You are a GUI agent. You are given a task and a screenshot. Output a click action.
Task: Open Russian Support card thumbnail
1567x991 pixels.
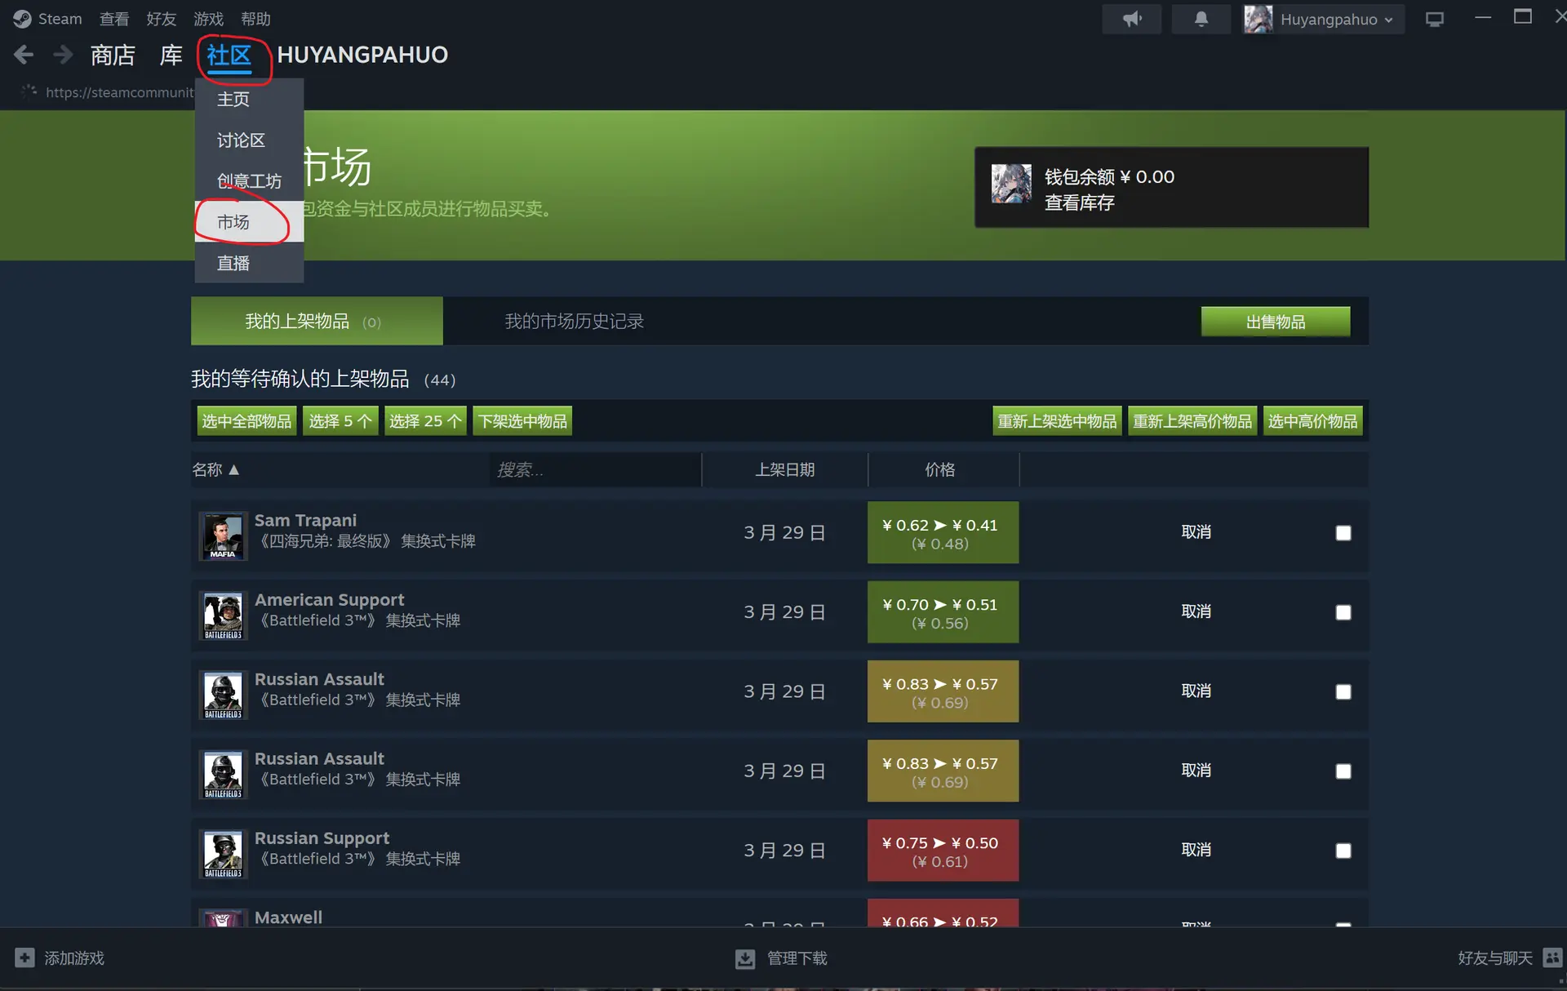[x=223, y=854]
